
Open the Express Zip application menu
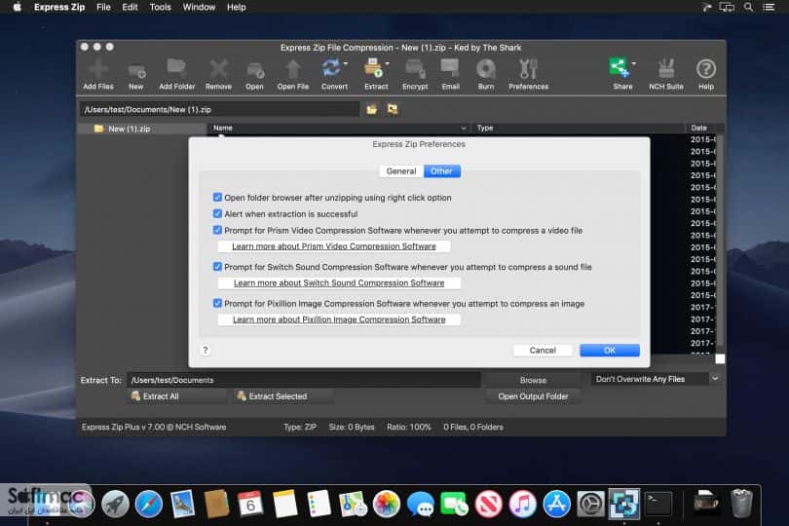click(59, 7)
